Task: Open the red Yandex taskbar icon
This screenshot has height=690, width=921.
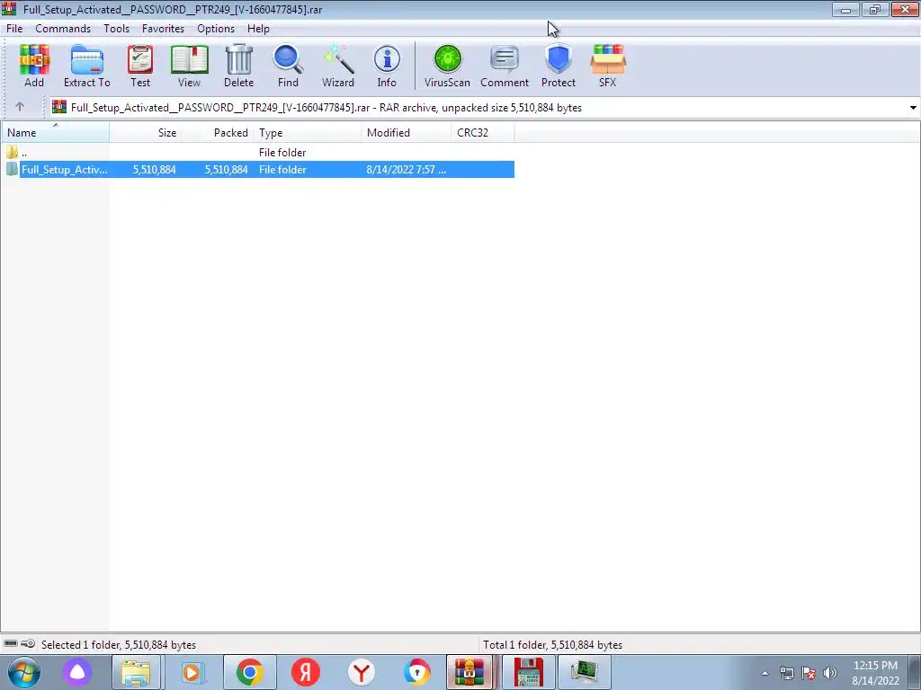Action: (306, 672)
